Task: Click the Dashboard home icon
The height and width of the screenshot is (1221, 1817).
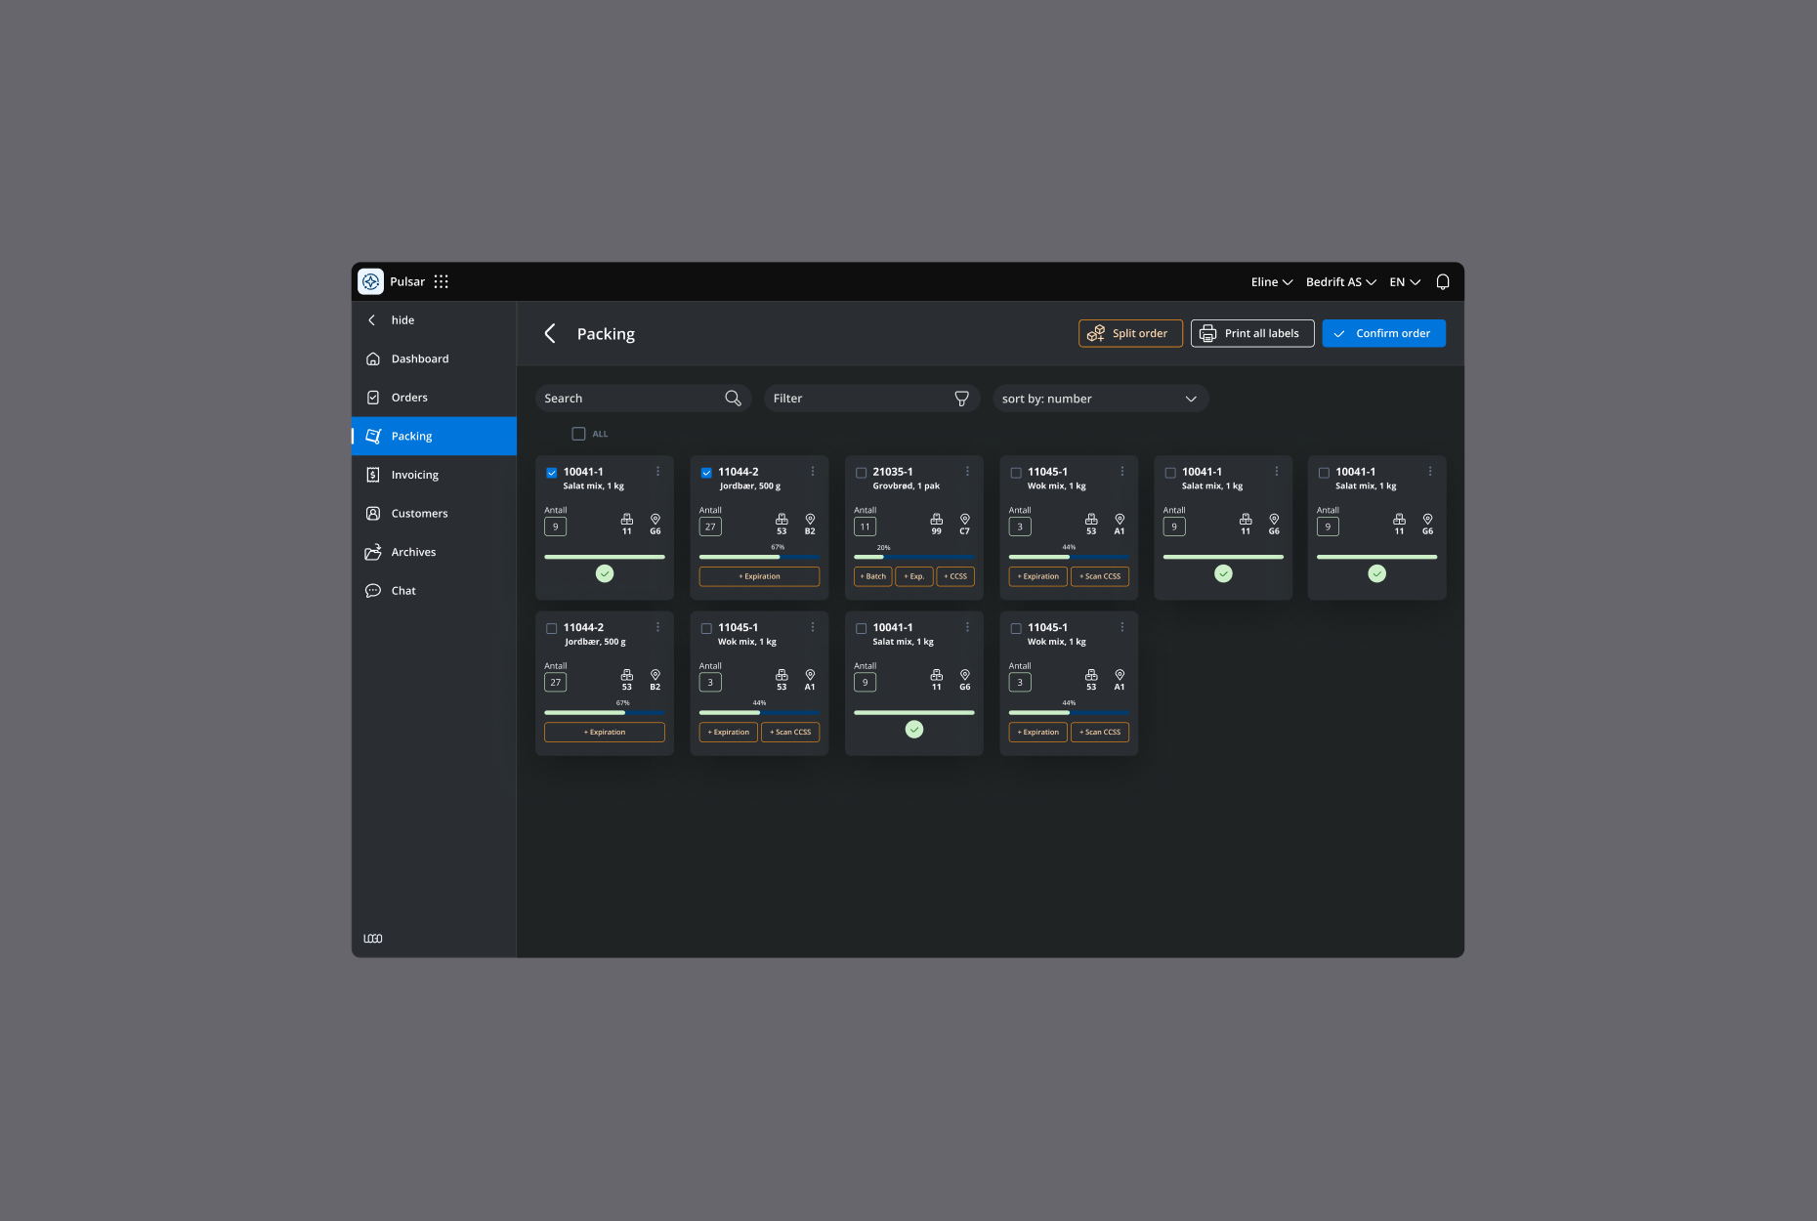Action: (x=373, y=358)
